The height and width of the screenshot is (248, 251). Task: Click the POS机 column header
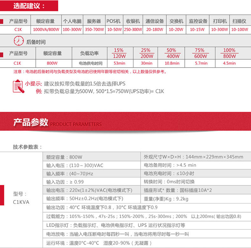[x=113, y=21]
